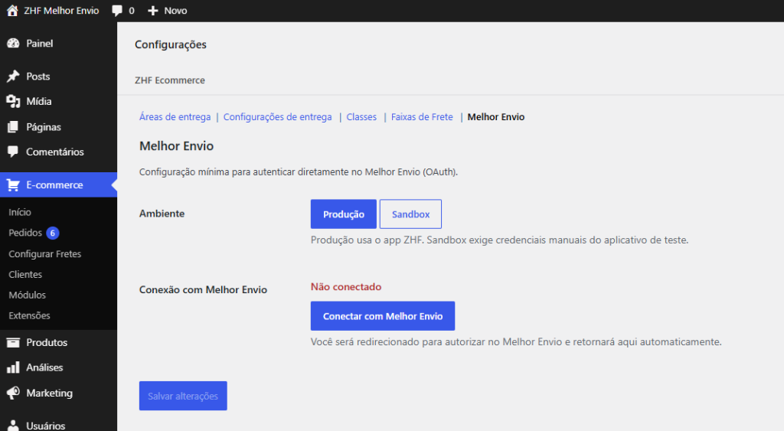Click Novo in the admin bar
Viewport: 784px width, 431px height.
pyautogui.click(x=175, y=11)
